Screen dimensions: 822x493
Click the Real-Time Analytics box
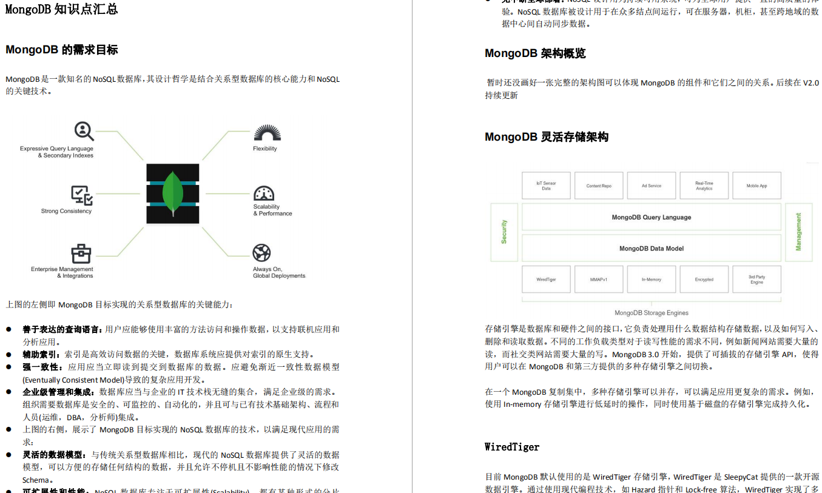[704, 185]
